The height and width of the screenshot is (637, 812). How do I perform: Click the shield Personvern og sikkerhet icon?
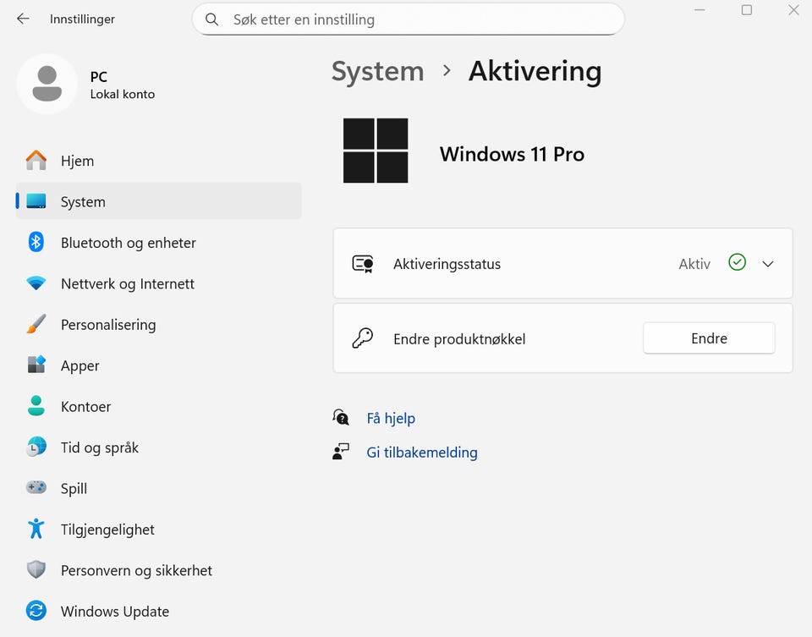(x=36, y=569)
